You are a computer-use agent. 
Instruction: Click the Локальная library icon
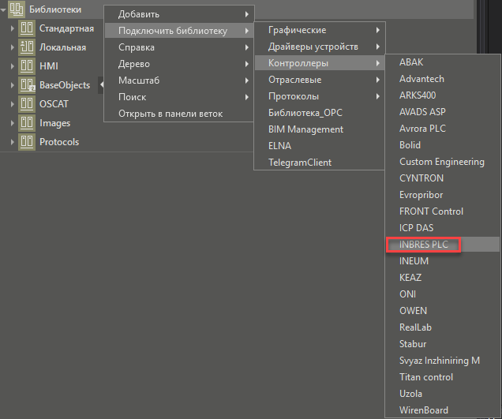[27, 47]
